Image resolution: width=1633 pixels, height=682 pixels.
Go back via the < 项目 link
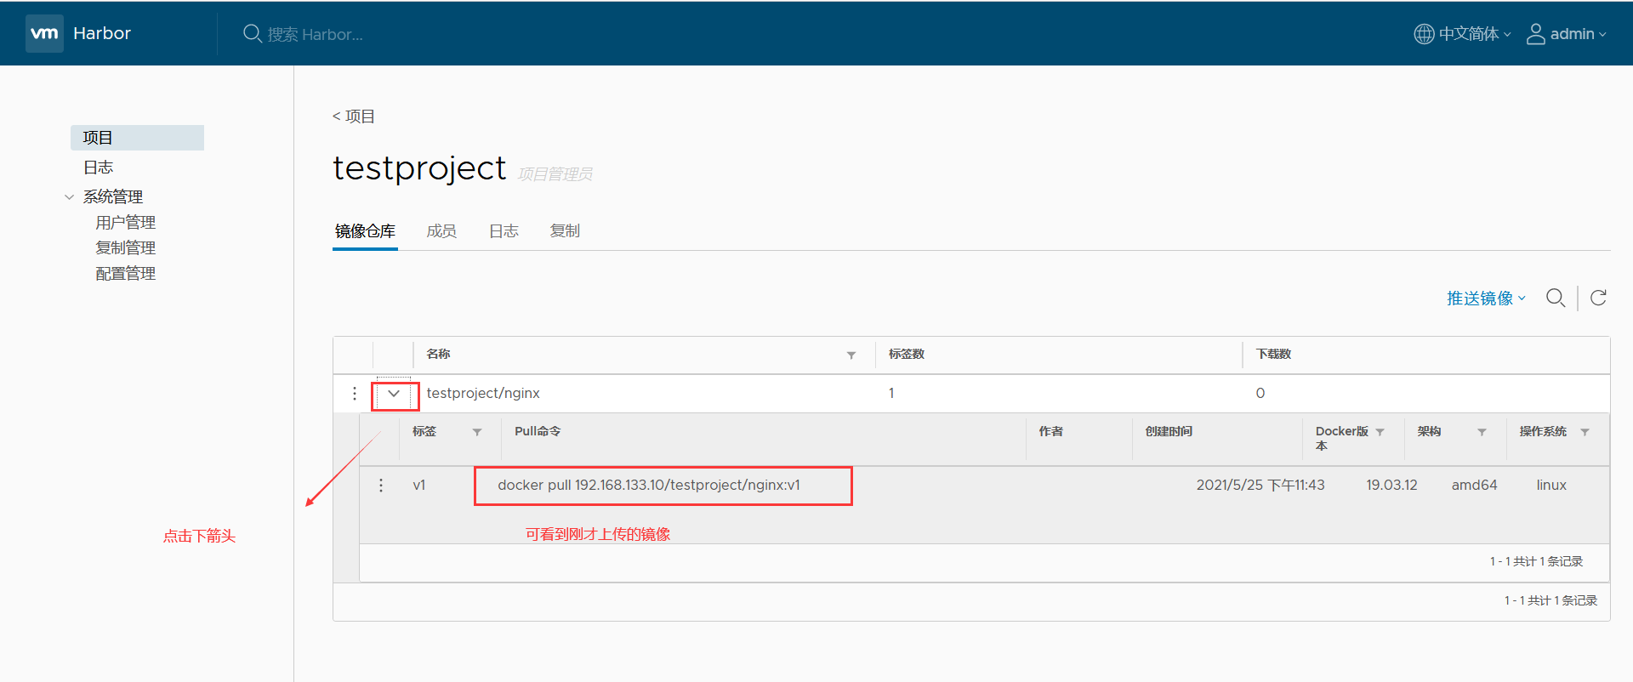coord(353,117)
